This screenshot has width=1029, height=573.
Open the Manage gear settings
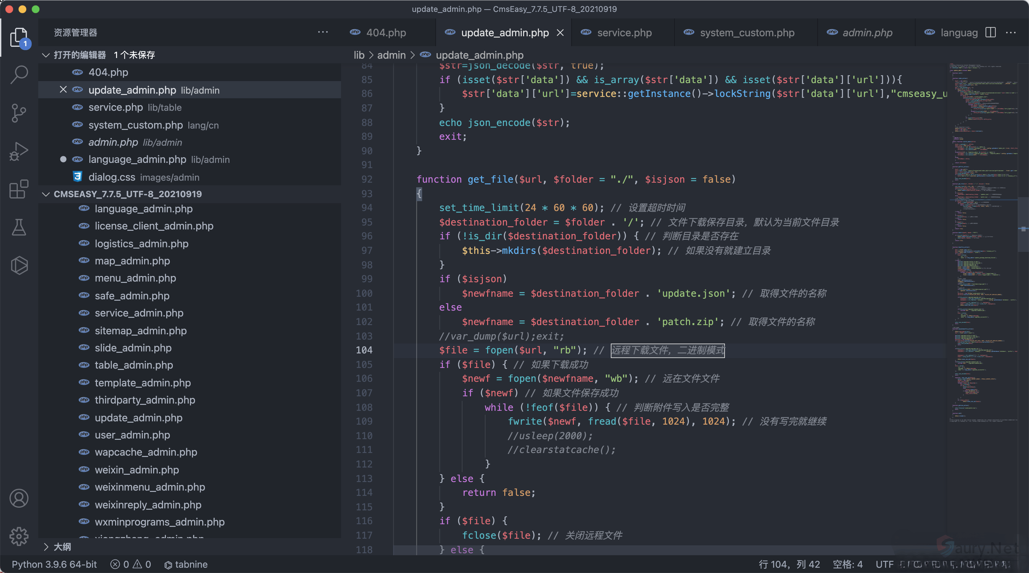(19, 536)
